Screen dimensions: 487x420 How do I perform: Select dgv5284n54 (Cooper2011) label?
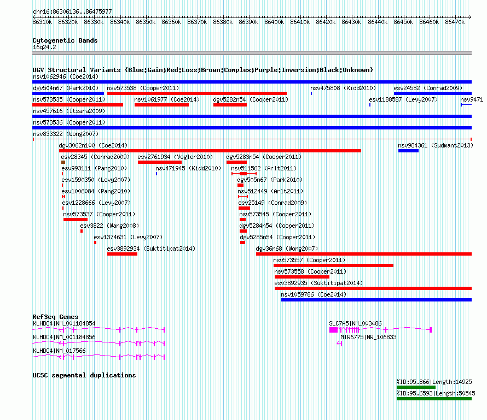coord(277,226)
